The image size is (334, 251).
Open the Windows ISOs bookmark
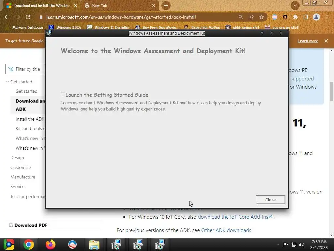(65, 27)
